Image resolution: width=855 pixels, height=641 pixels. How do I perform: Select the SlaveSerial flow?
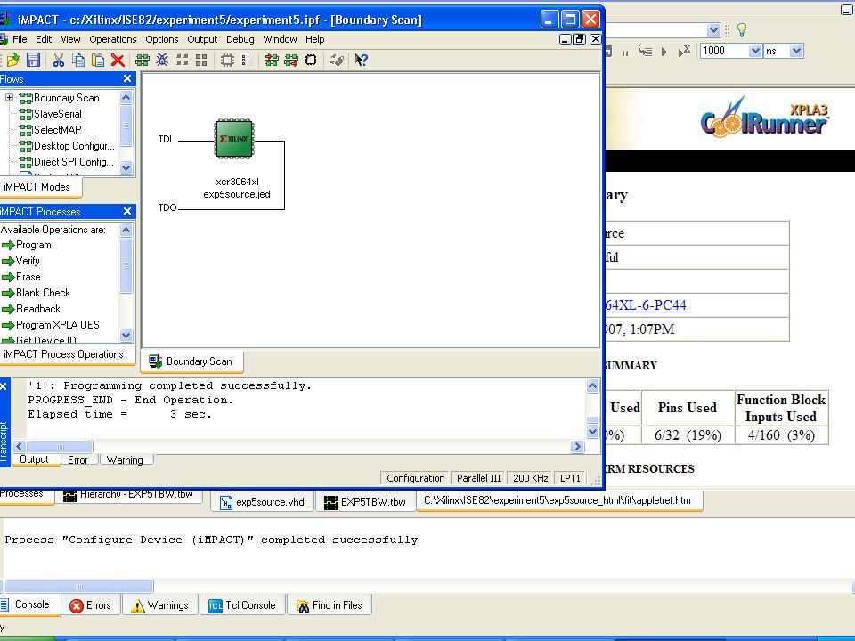(x=50, y=114)
